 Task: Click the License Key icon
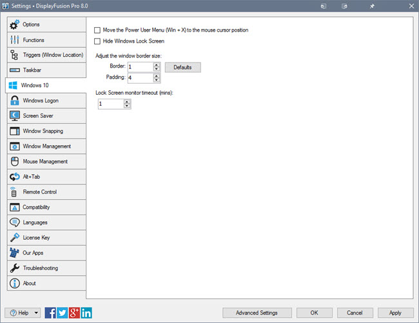point(15,237)
